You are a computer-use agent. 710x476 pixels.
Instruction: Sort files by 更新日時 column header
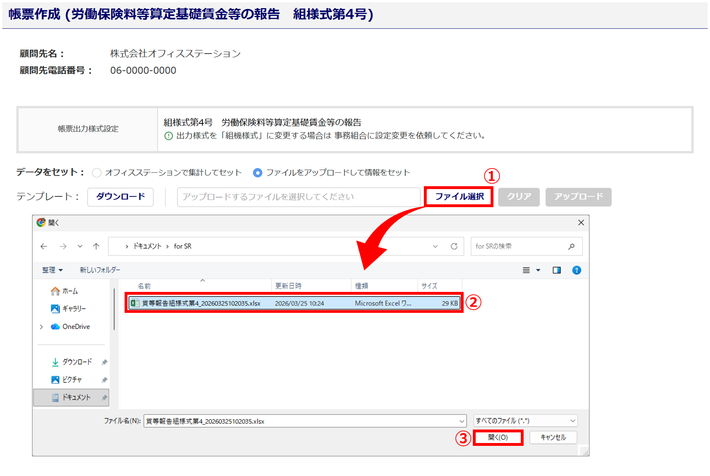click(x=288, y=286)
